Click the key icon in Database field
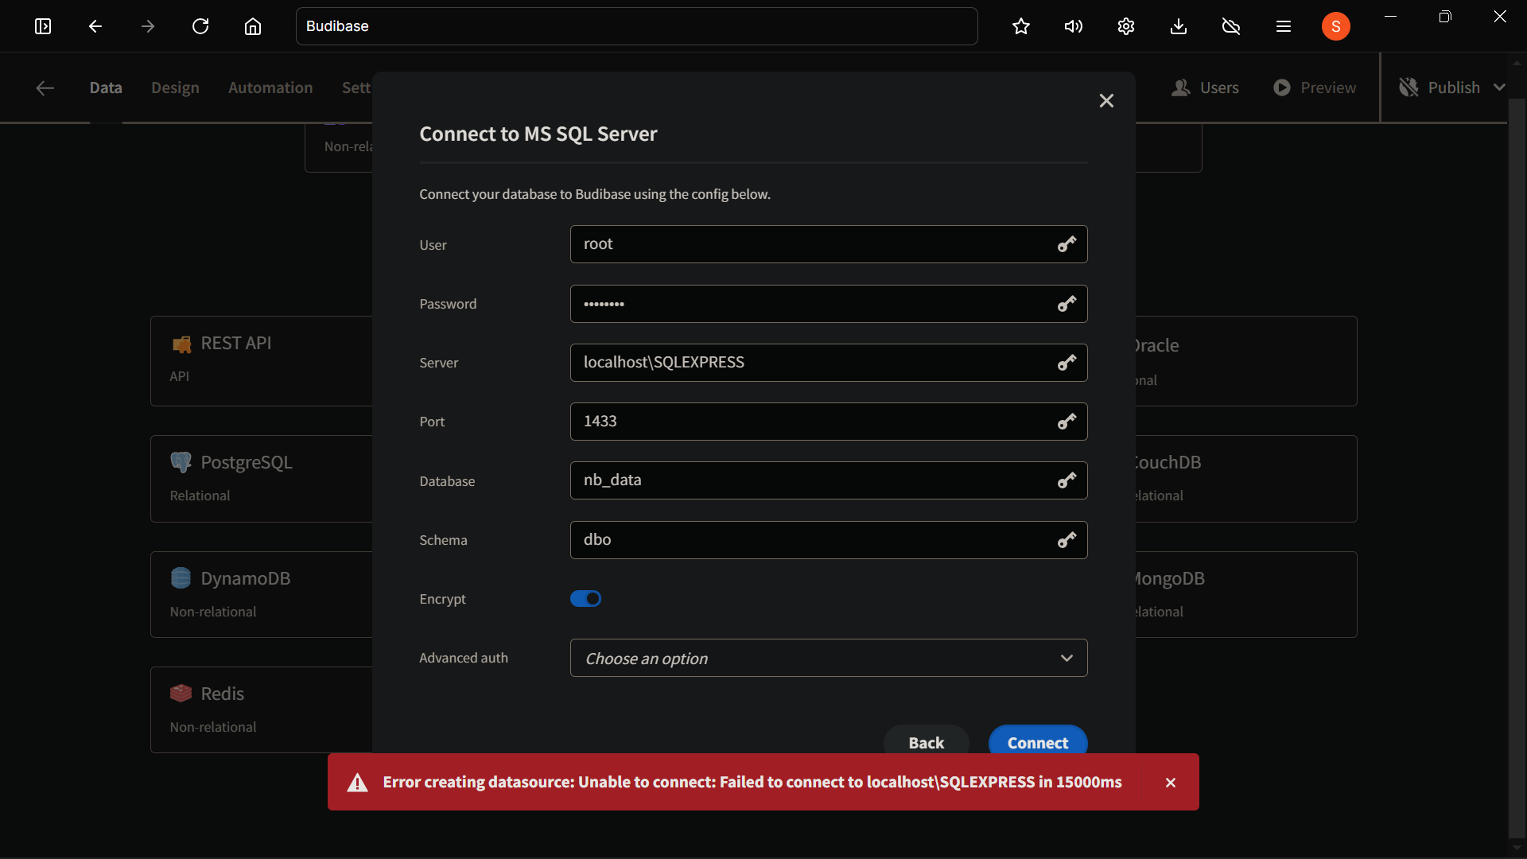Image resolution: width=1527 pixels, height=859 pixels. pos(1067,480)
